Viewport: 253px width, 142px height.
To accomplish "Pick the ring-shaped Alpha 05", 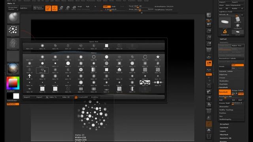I will coord(94,57).
